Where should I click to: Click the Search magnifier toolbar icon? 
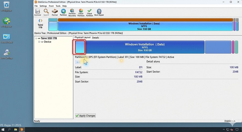point(46,12)
